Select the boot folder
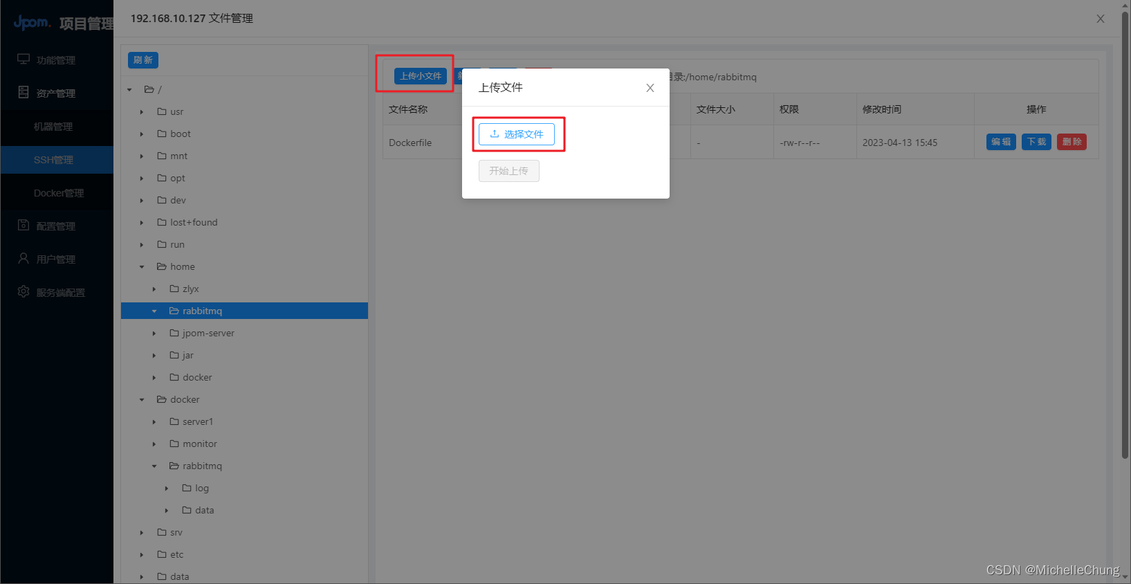1131x584 pixels. coord(174,134)
